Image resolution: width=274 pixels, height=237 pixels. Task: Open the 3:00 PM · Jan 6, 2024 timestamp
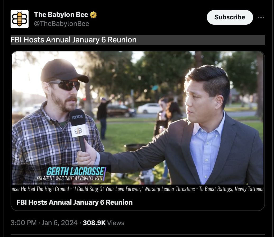[x=44, y=223]
